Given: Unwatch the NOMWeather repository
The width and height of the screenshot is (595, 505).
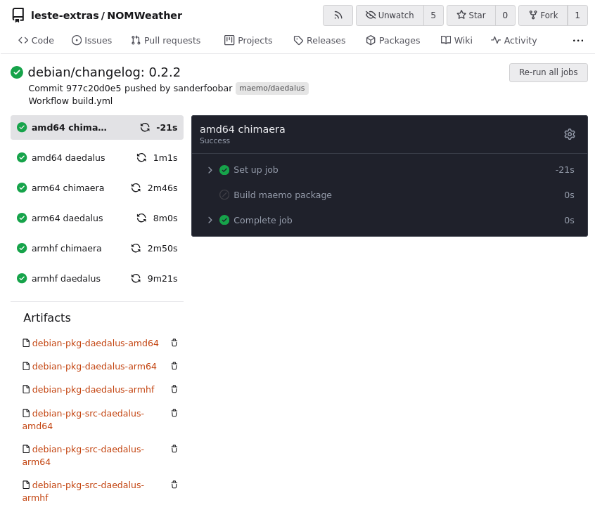Looking at the screenshot, I should pos(390,15).
